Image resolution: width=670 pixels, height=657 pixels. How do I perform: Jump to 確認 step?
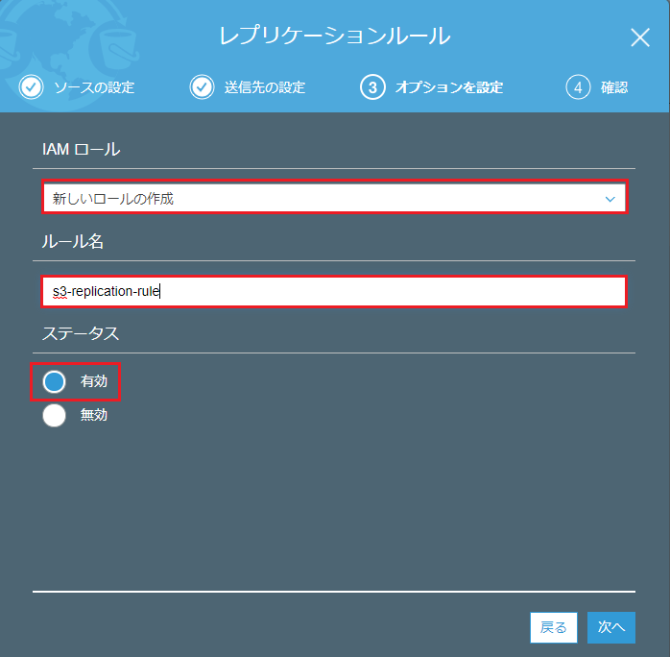(x=614, y=87)
